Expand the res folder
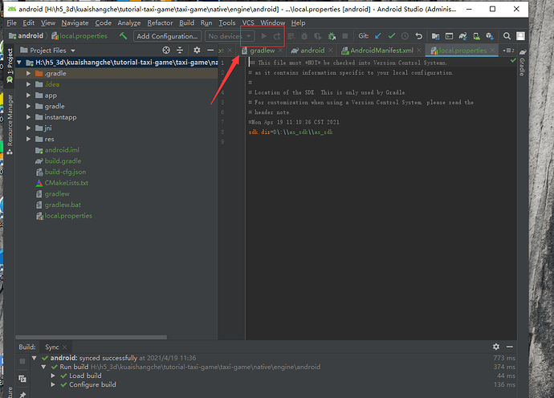The width and height of the screenshot is (554, 398). click(29, 139)
